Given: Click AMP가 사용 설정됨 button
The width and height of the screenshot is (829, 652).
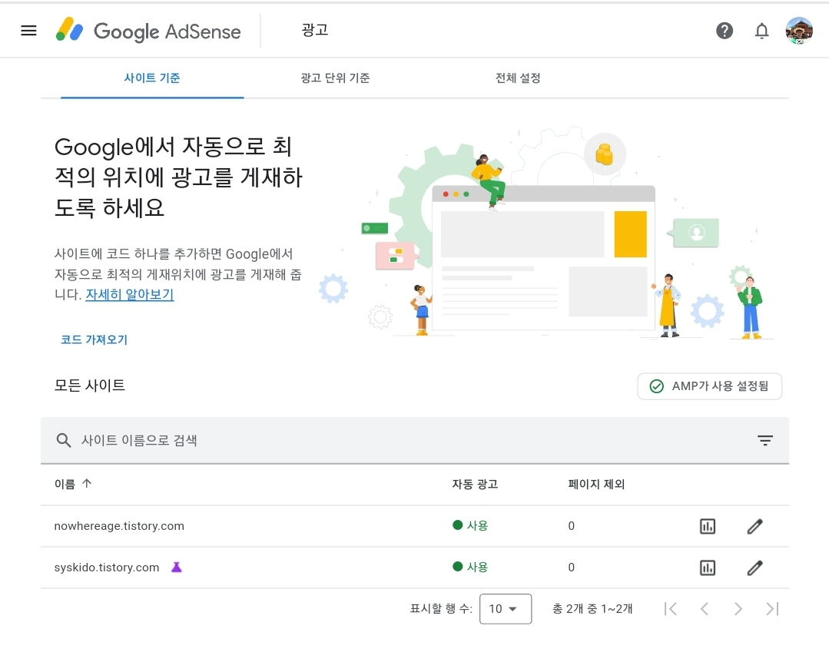Looking at the screenshot, I should click(x=709, y=386).
